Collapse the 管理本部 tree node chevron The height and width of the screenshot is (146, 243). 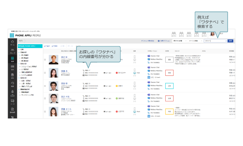pyautogui.click(x=19, y=78)
